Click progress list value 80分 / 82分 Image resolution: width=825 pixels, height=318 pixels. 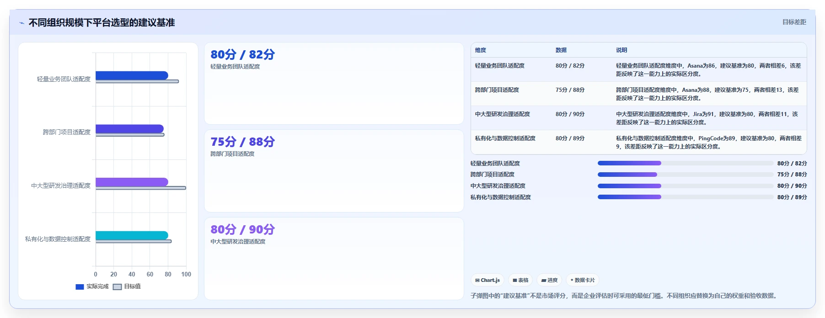coord(792,164)
